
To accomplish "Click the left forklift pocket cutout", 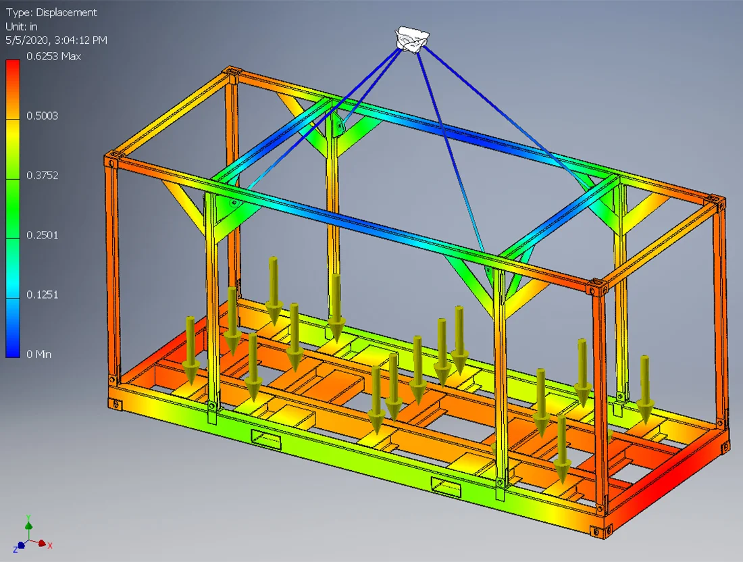I will click(266, 440).
